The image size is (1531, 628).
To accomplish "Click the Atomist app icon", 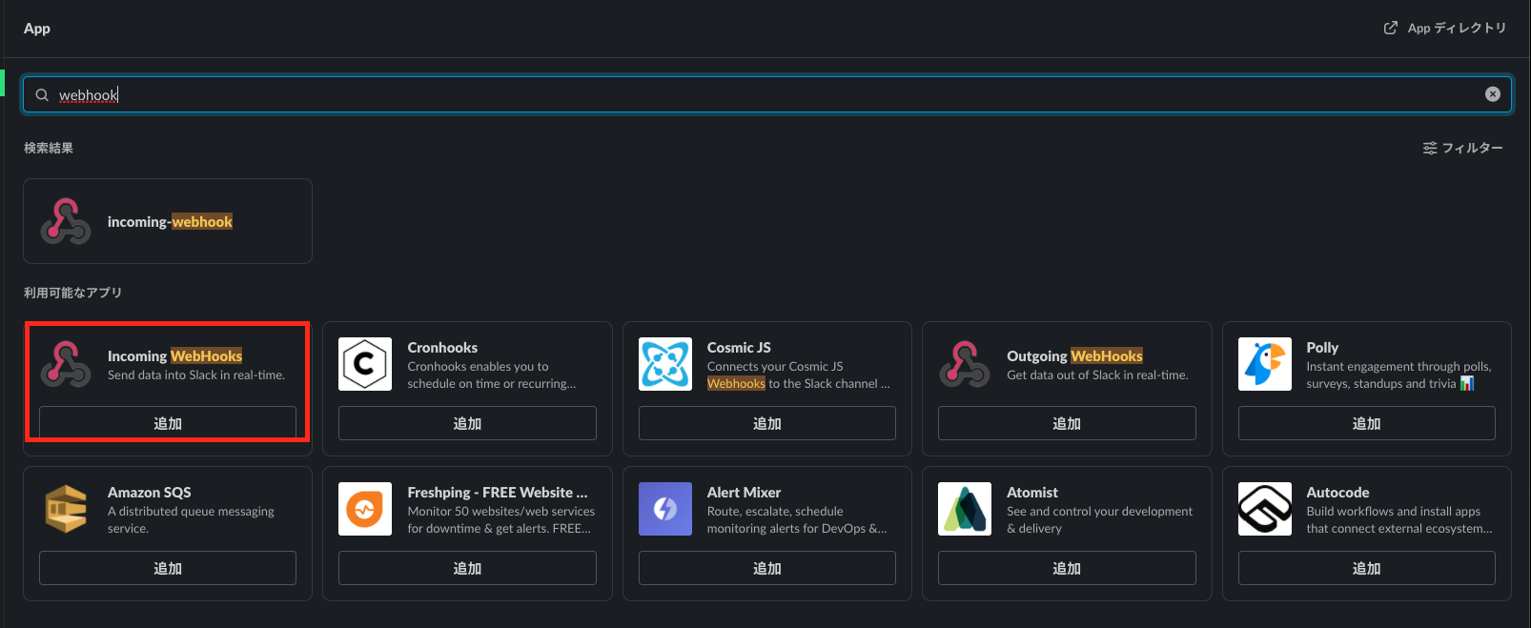I will 965,509.
